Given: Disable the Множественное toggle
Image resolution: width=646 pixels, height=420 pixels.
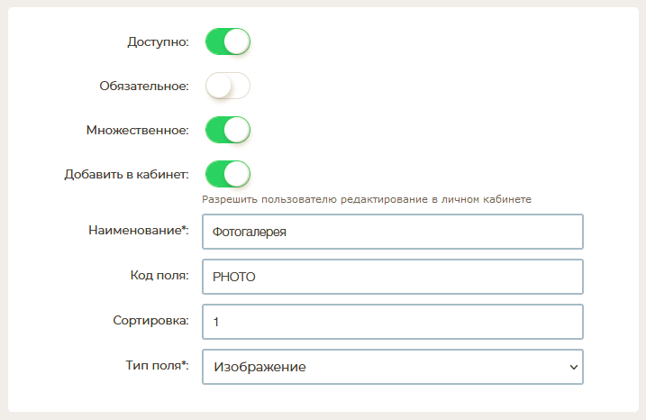Looking at the screenshot, I should 227,130.
